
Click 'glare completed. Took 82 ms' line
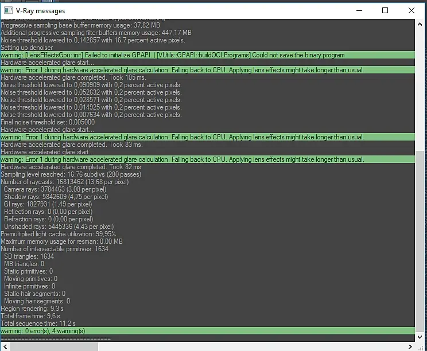pyautogui.click(x=72, y=167)
